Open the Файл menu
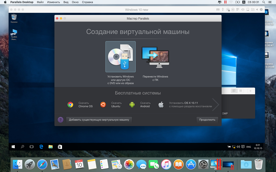Screen dimensions: 276x172 (x=40, y=2)
